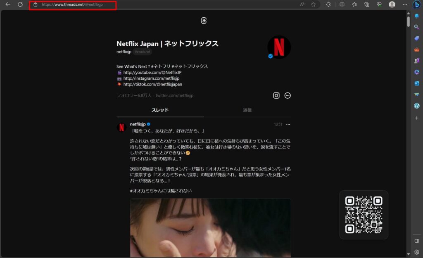The height and width of the screenshot is (258, 423).
Task: Open Tools briefcase icon in sidebar
Action: tap(417, 50)
